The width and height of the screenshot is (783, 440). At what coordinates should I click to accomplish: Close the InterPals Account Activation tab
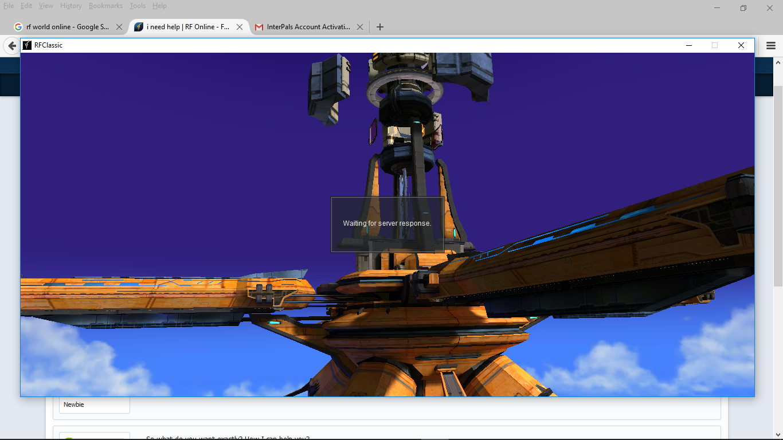(x=360, y=27)
